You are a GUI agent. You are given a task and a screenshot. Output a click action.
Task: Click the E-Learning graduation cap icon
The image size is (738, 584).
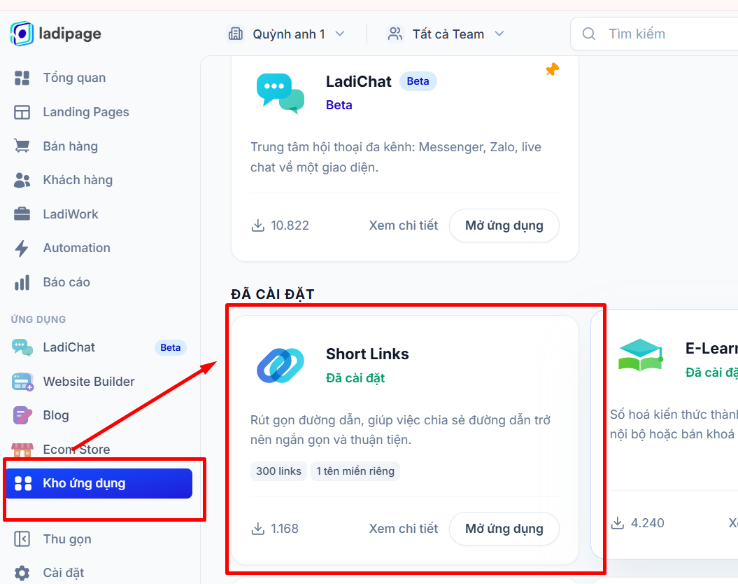coord(641,354)
